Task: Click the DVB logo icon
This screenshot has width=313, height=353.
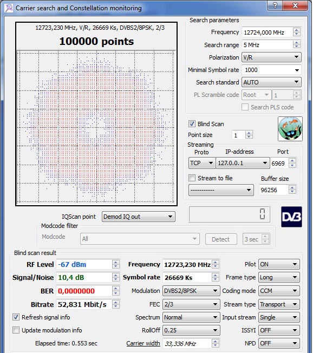Action: coord(291,217)
